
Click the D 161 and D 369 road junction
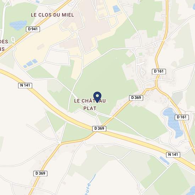156,87
